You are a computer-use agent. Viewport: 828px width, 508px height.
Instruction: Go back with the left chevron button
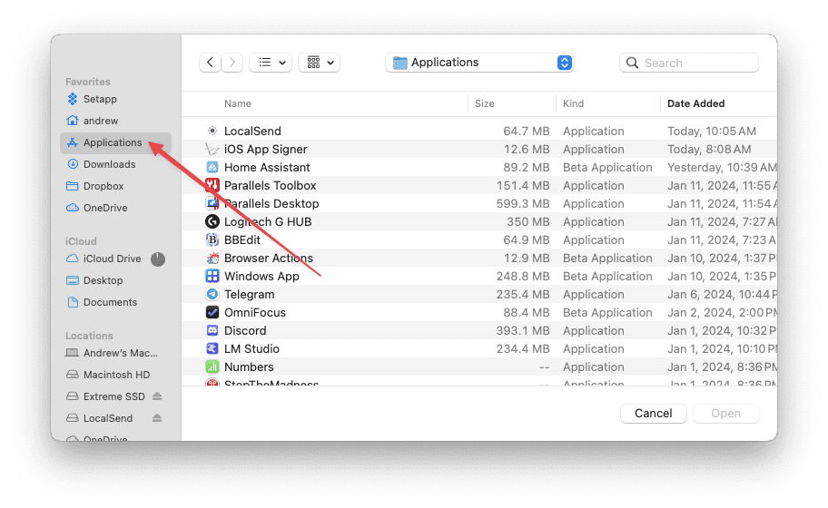coord(210,63)
